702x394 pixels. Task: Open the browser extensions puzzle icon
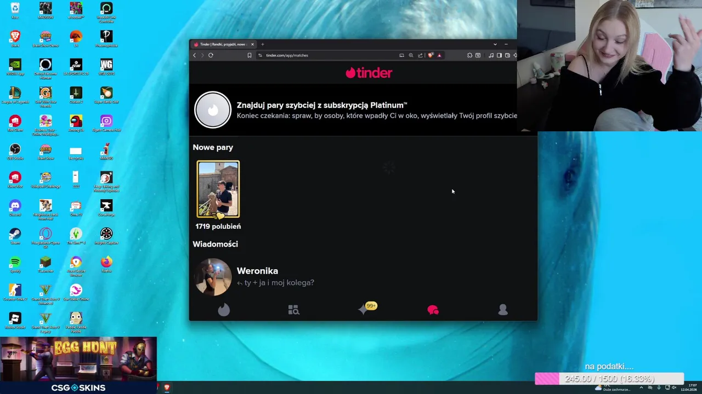469,55
